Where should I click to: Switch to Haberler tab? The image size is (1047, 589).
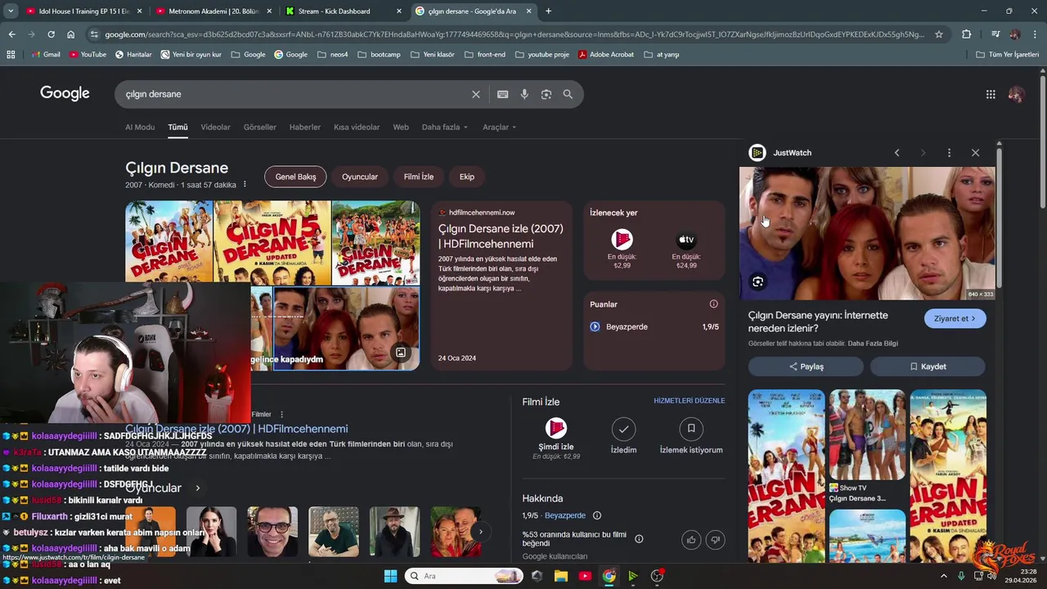[x=305, y=127]
